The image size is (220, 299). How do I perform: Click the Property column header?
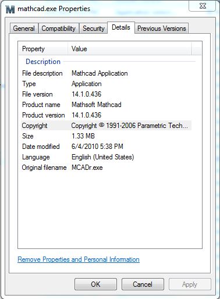pos(44,49)
